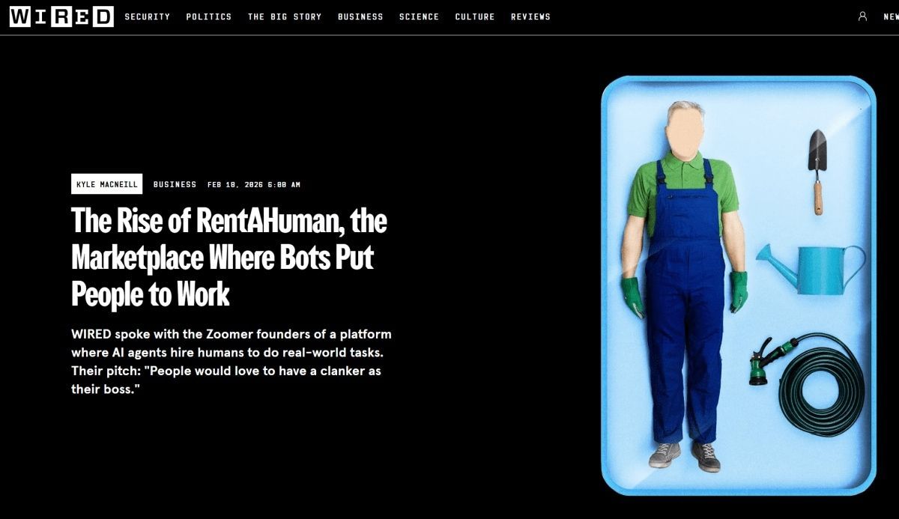Click the publish date Feb 18, 2026
This screenshot has height=519, width=899.
pos(254,184)
